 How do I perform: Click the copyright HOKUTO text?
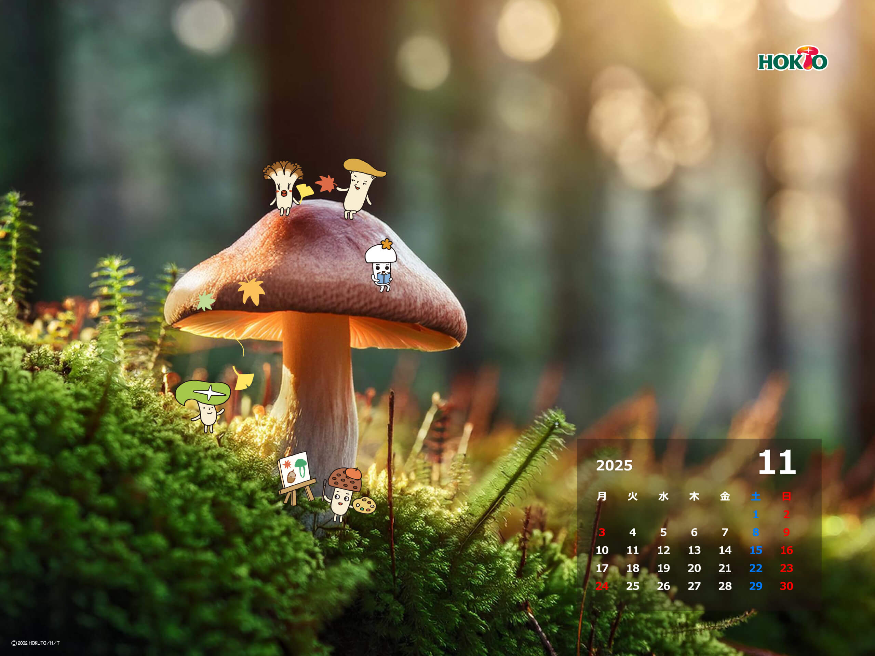[36, 643]
